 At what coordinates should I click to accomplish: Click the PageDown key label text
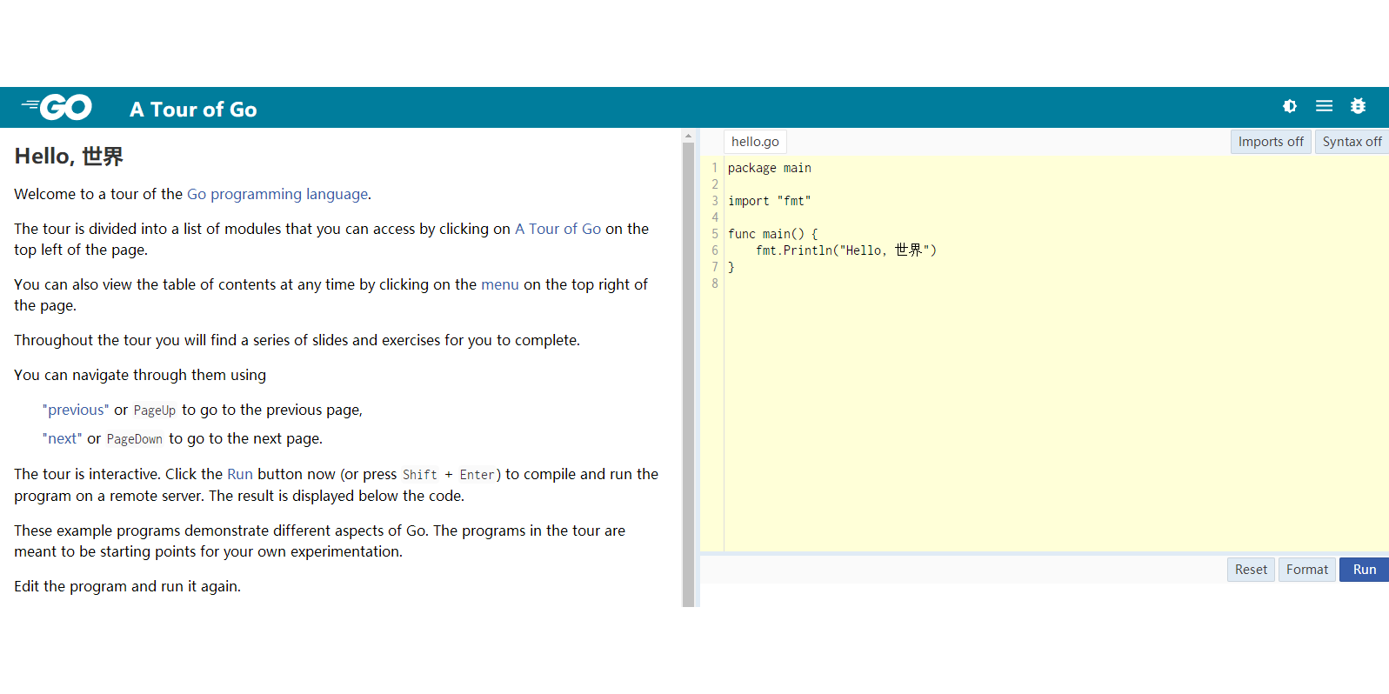(134, 439)
